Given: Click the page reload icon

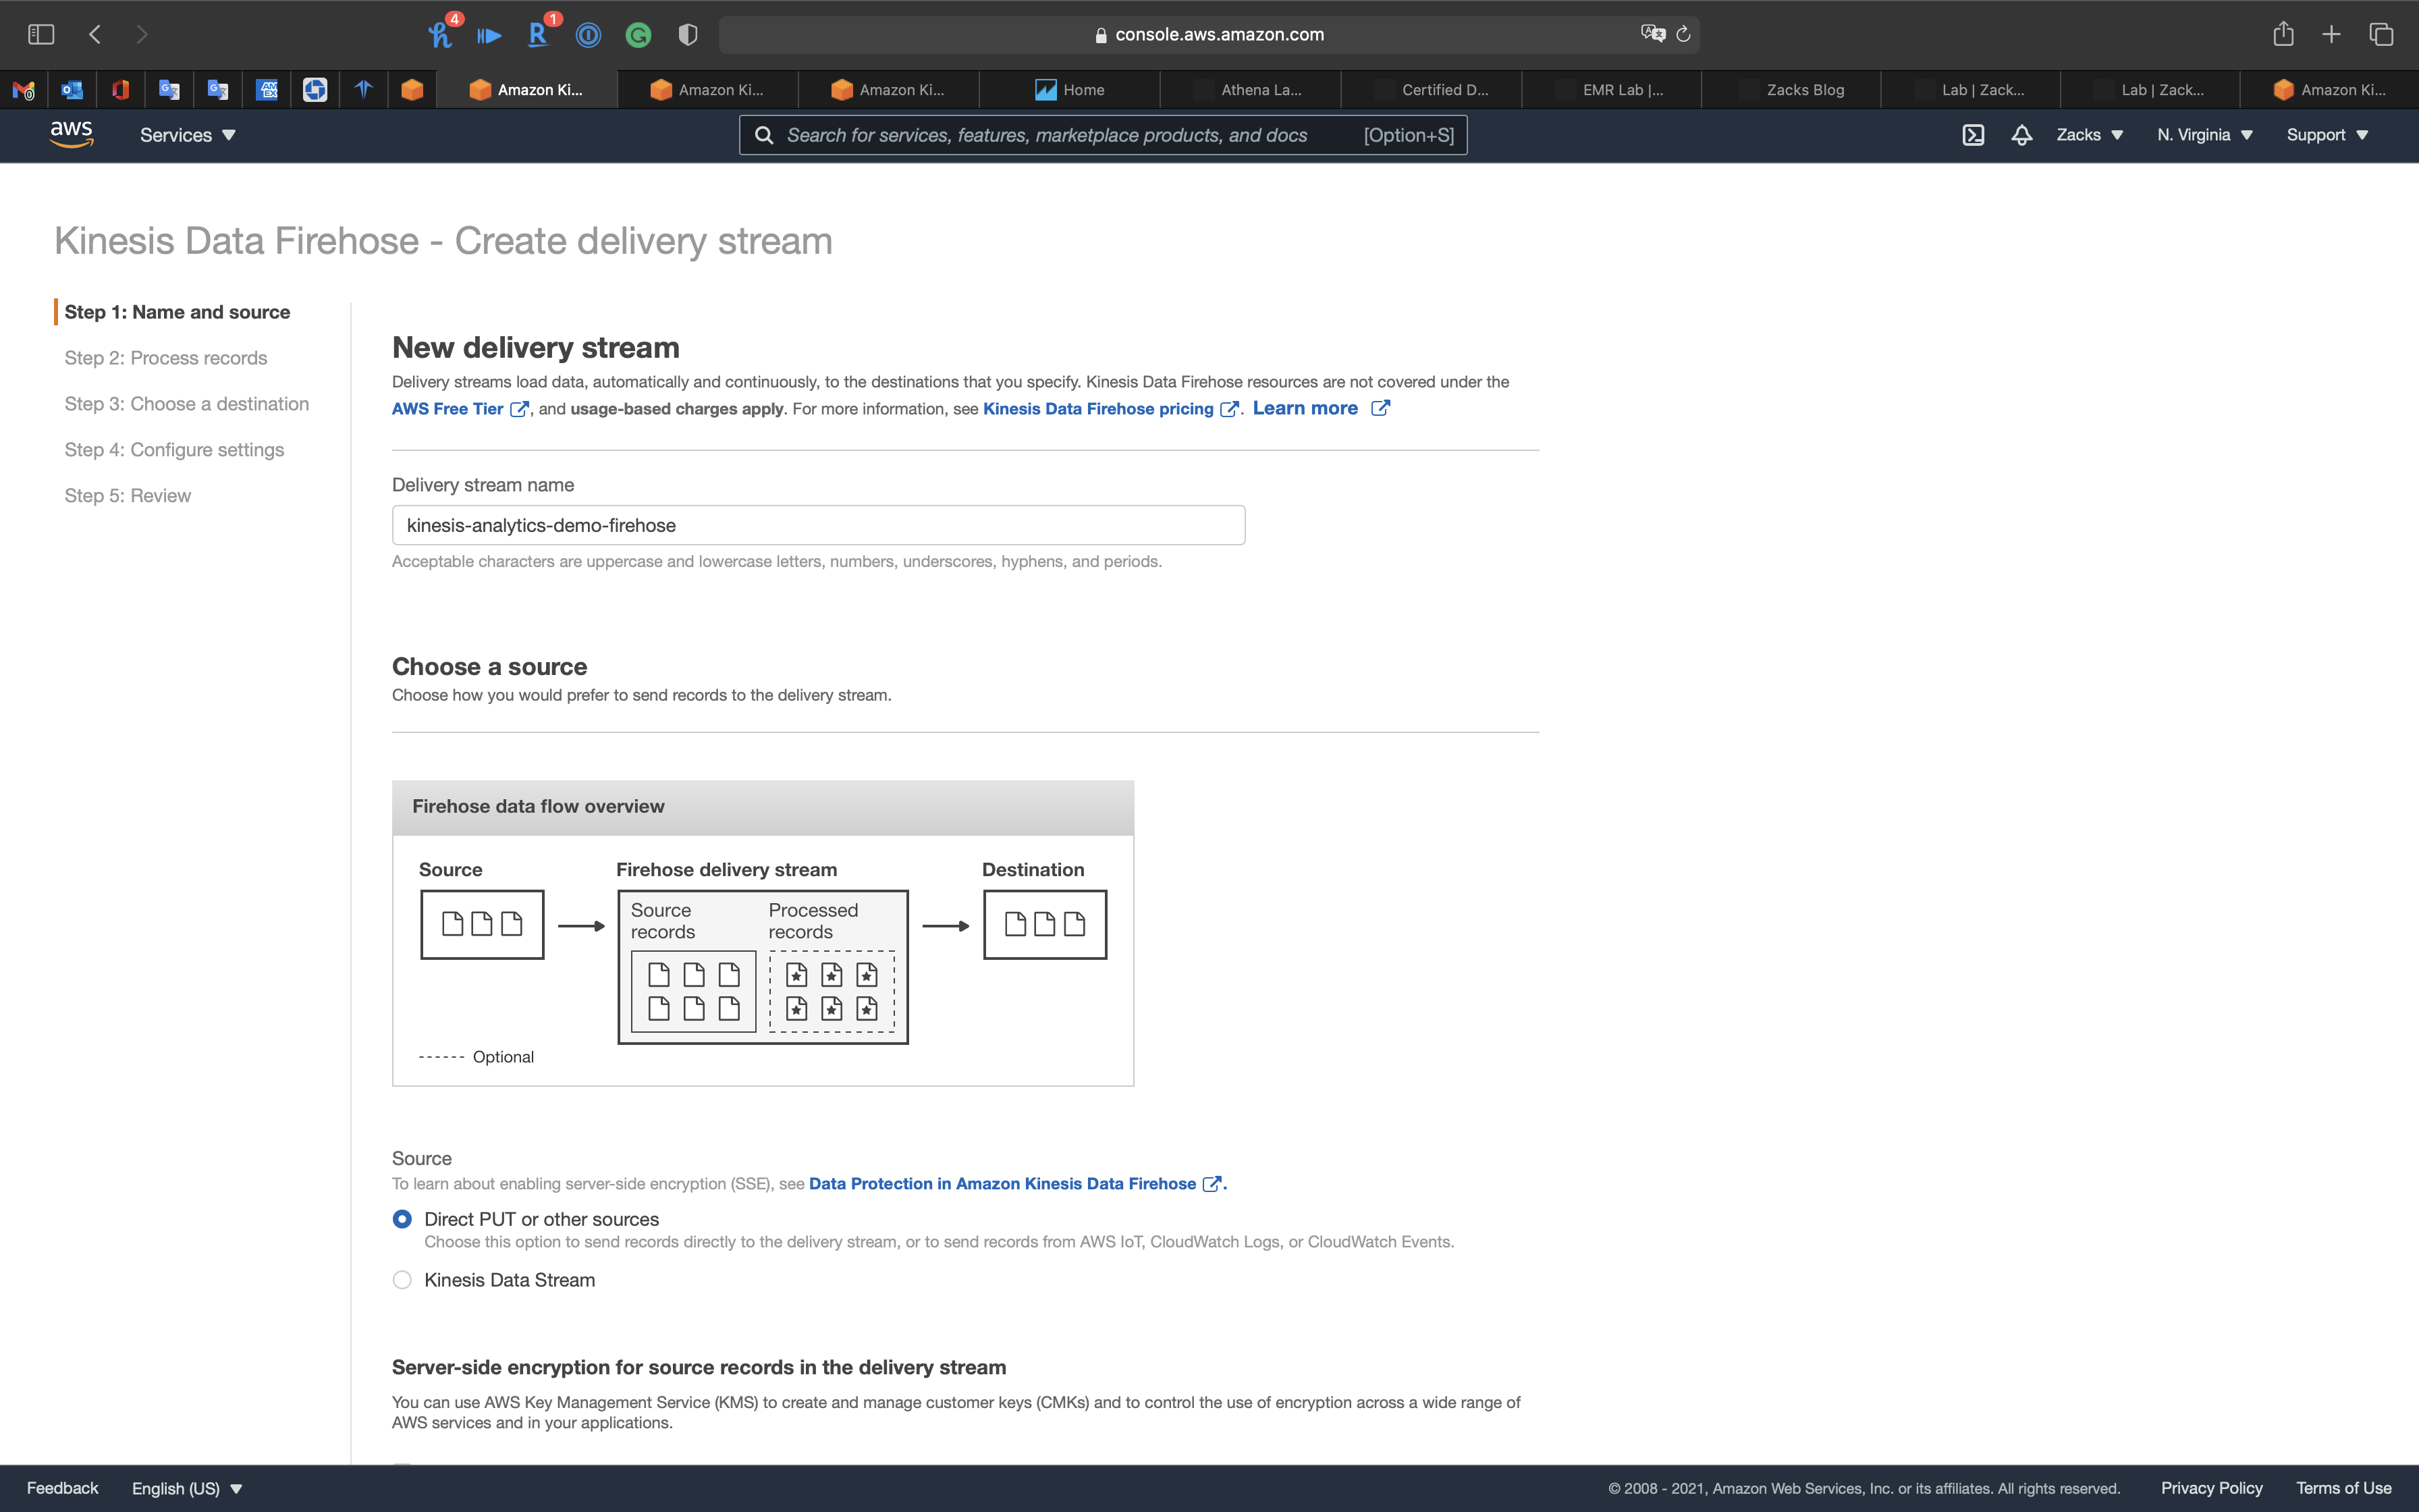Looking at the screenshot, I should pos(1683,34).
